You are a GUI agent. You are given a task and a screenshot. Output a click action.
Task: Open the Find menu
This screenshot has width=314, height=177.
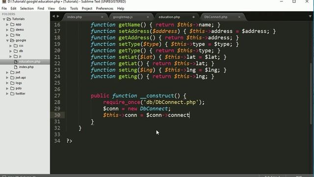[x=41, y=8]
